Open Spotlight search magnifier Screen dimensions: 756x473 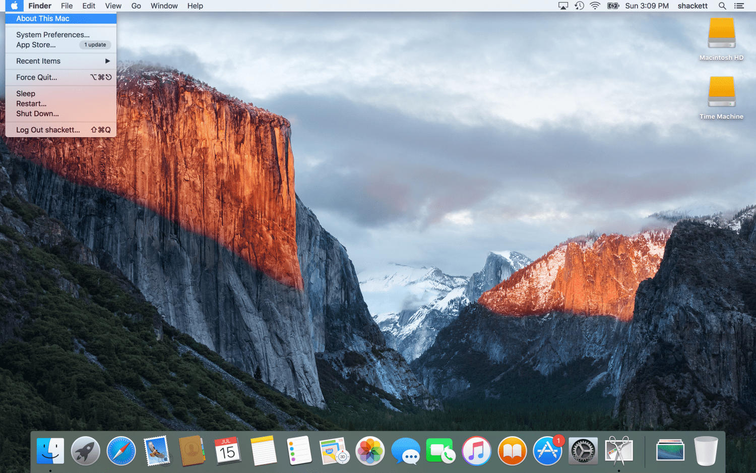722,6
